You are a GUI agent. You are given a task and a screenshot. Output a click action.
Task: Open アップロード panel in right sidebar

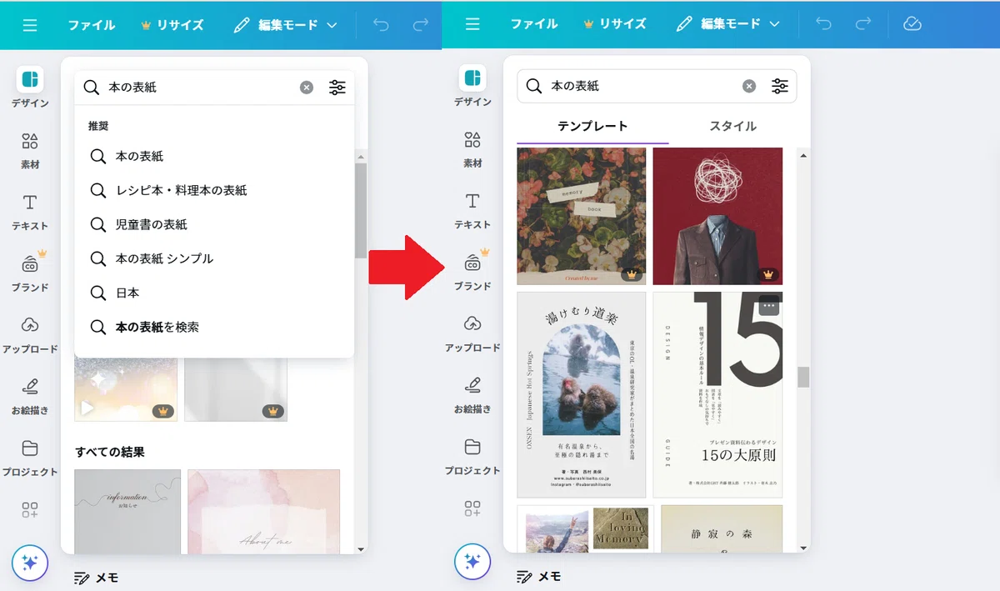[x=472, y=334]
